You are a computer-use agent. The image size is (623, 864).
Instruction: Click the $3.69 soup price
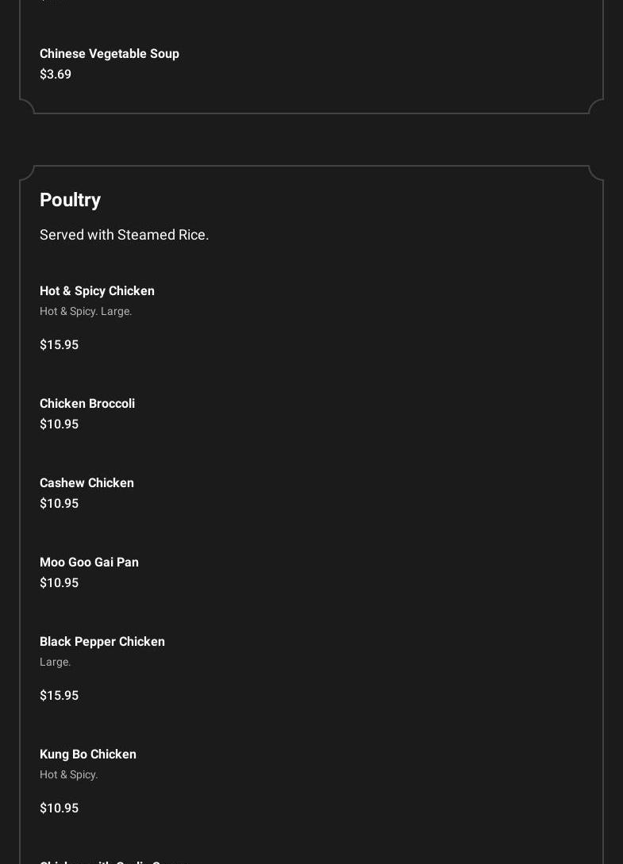[55, 74]
